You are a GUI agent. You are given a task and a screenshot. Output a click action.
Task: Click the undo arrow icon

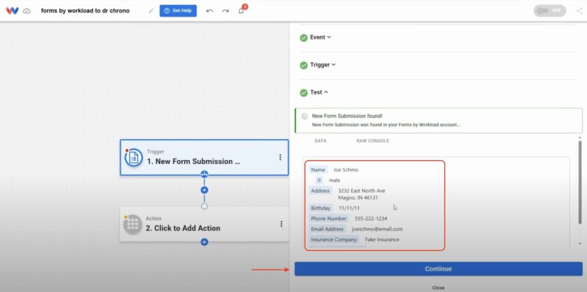pos(210,11)
